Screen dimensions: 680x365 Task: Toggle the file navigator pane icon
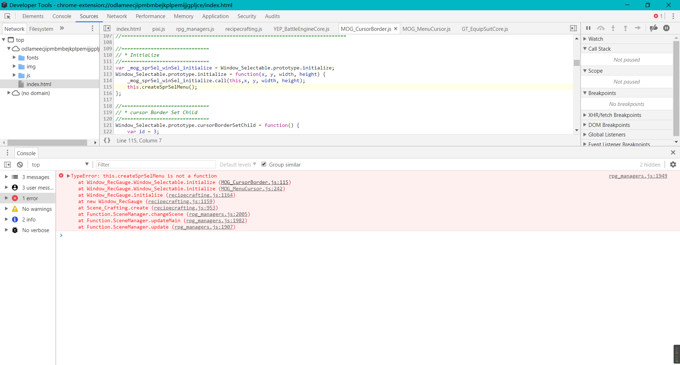coord(107,28)
